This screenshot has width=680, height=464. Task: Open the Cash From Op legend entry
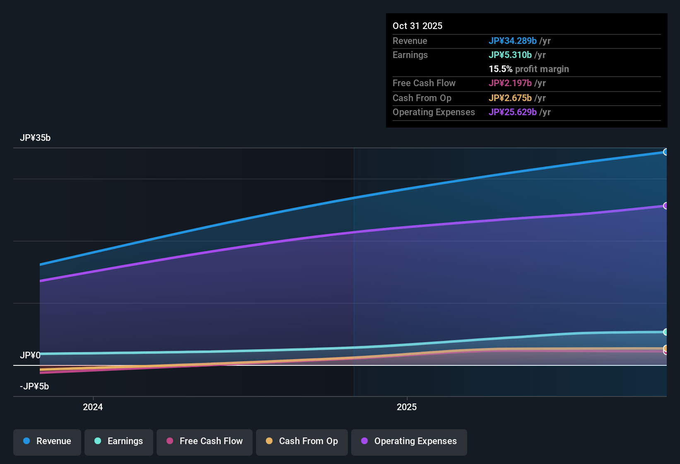click(x=302, y=441)
